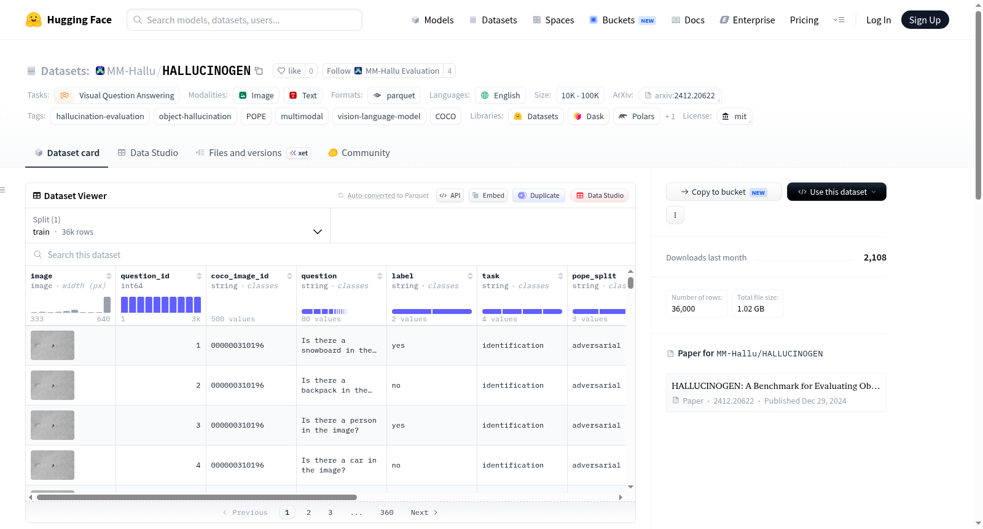Select the Visual Question Answering task tag
Viewport: 983px width, 529px height.
pyautogui.click(x=117, y=95)
